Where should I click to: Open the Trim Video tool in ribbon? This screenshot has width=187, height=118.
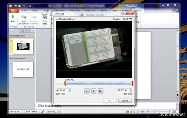(44, 19)
